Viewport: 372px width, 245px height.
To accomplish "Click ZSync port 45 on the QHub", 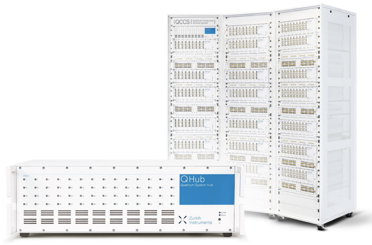I will coord(47,204).
